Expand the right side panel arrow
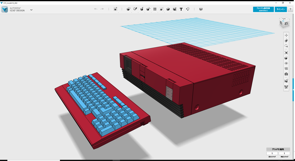 (x=294, y=90)
